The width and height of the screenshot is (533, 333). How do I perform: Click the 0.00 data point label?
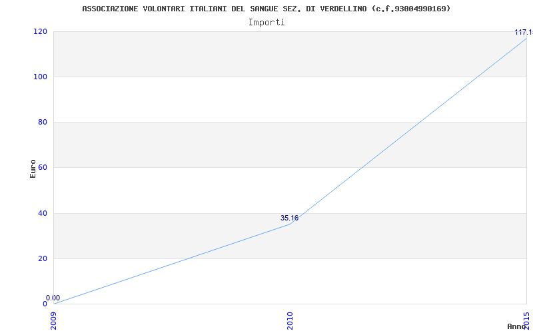point(53,298)
